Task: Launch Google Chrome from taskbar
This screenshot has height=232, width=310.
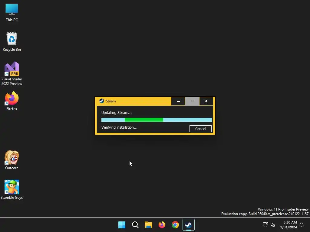Action: (175, 225)
